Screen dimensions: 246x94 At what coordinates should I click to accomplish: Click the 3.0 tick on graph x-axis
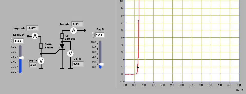click(x=182, y=85)
